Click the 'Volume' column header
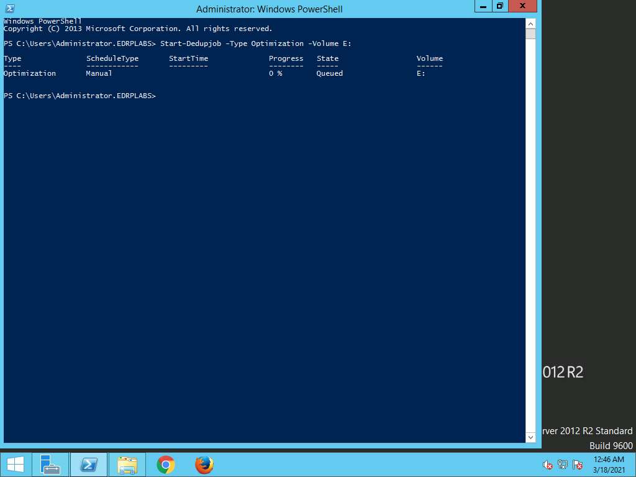The height and width of the screenshot is (477, 636). [430, 58]
